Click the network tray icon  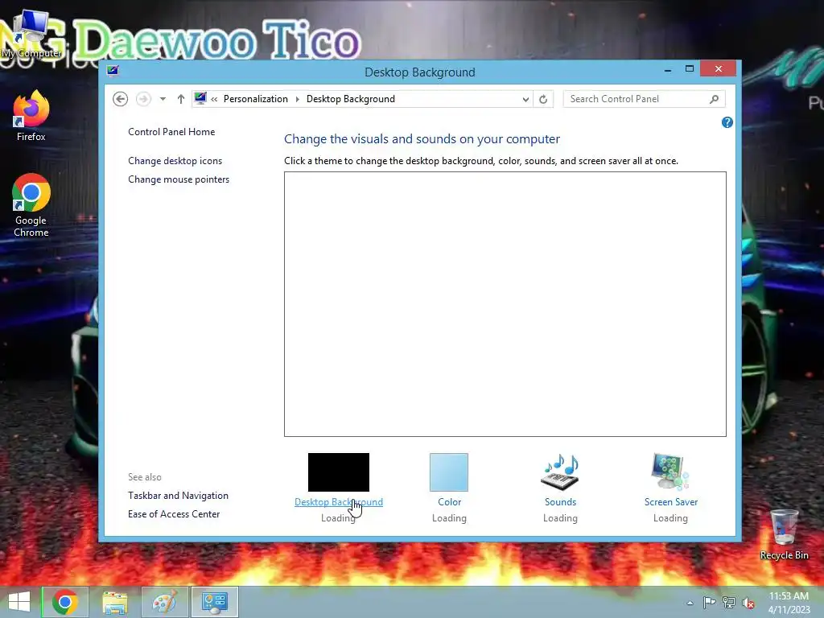(729, 603)
